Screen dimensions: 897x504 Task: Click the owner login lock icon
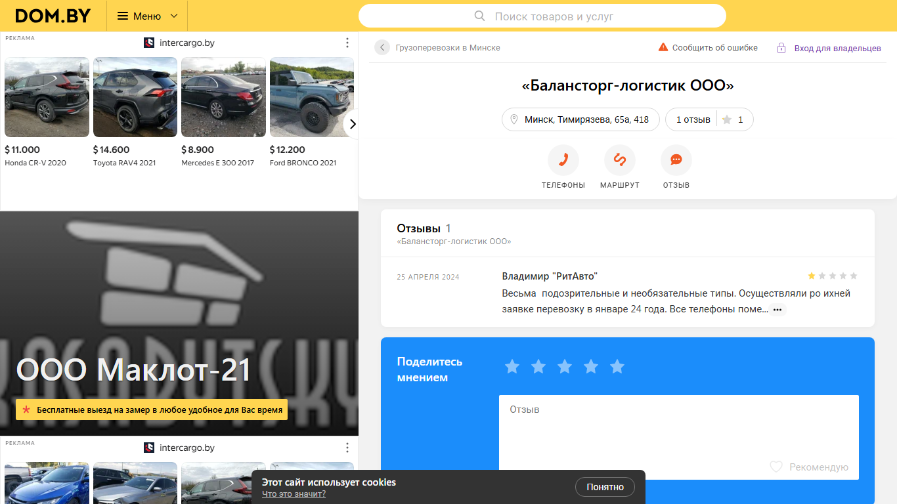pyautogui.click(x=781, y=48)
